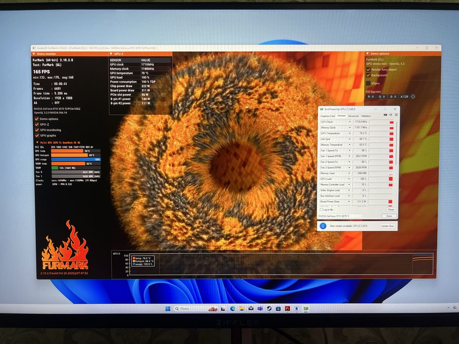Open the Mail app on taskbar

[251, 309]
